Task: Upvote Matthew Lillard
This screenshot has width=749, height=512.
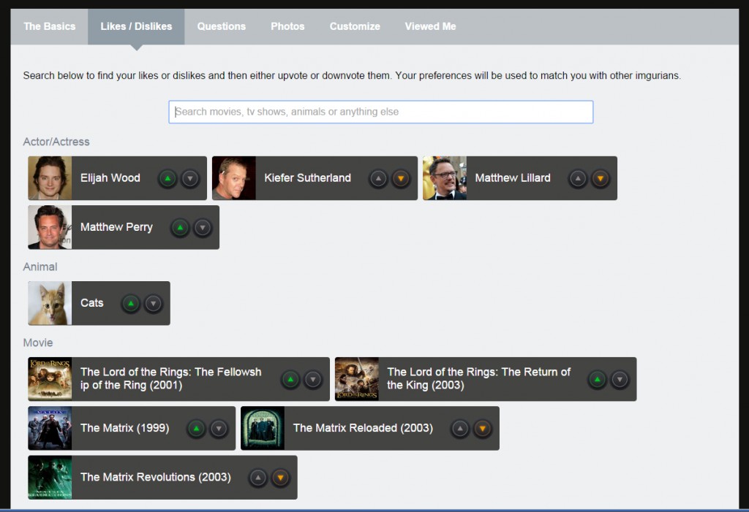Action: coord(578,178)
